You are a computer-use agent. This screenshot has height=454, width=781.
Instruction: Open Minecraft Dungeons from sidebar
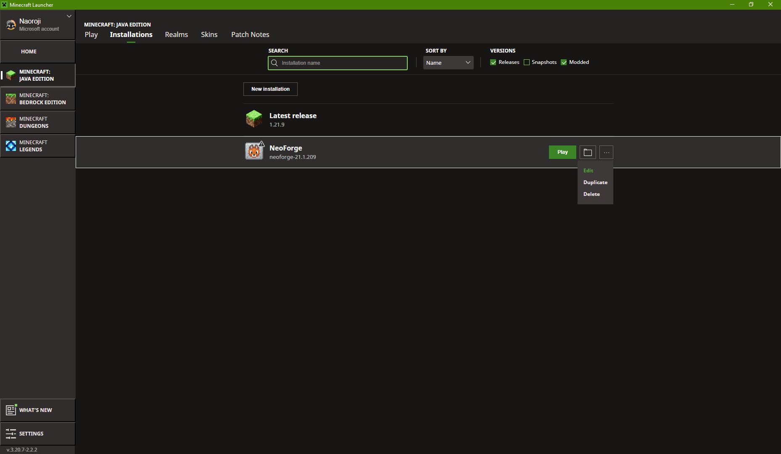coord(38,122)
